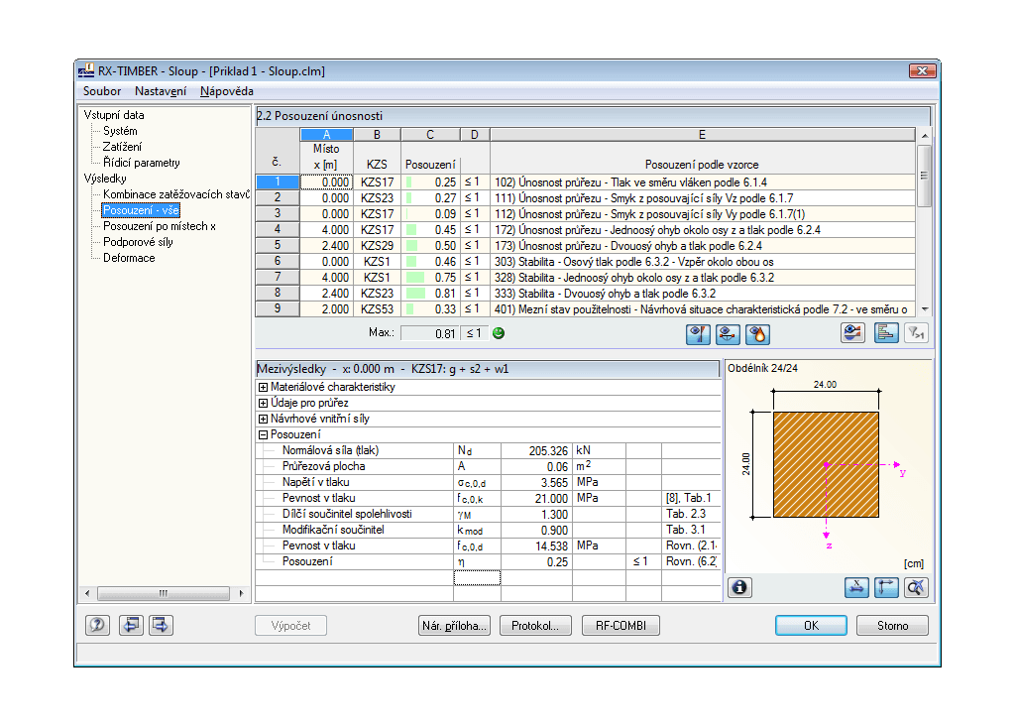
Task: Click the hatched cross-section rectangle preview
Action: 826,464
